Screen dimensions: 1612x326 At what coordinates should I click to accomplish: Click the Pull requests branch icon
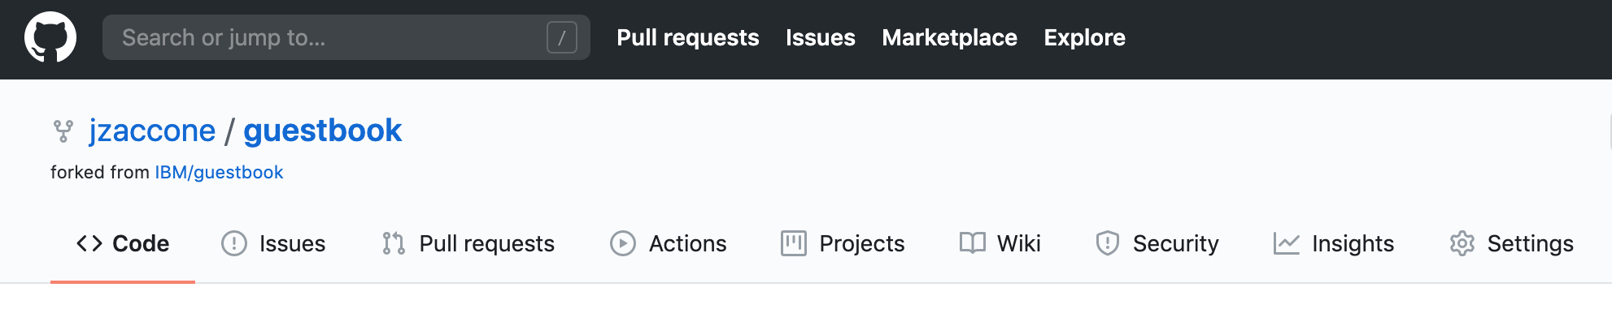(x=394, y=243)
